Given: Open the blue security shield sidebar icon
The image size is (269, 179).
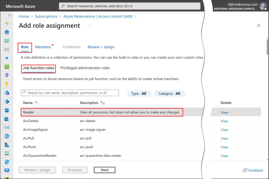Looking at the screenshot, I should 7,162.
